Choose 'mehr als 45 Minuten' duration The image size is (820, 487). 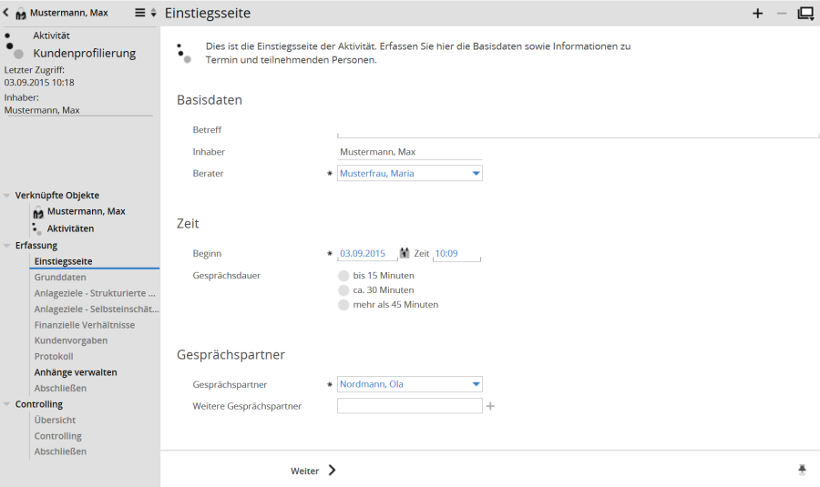point(343,305)
